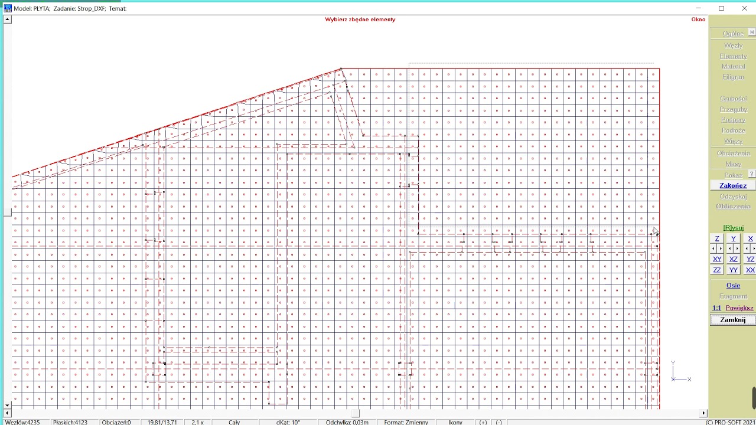Viewport: 756px width, 425px height.
Task: Click the Cały status bar field
Action: (234, 422)
